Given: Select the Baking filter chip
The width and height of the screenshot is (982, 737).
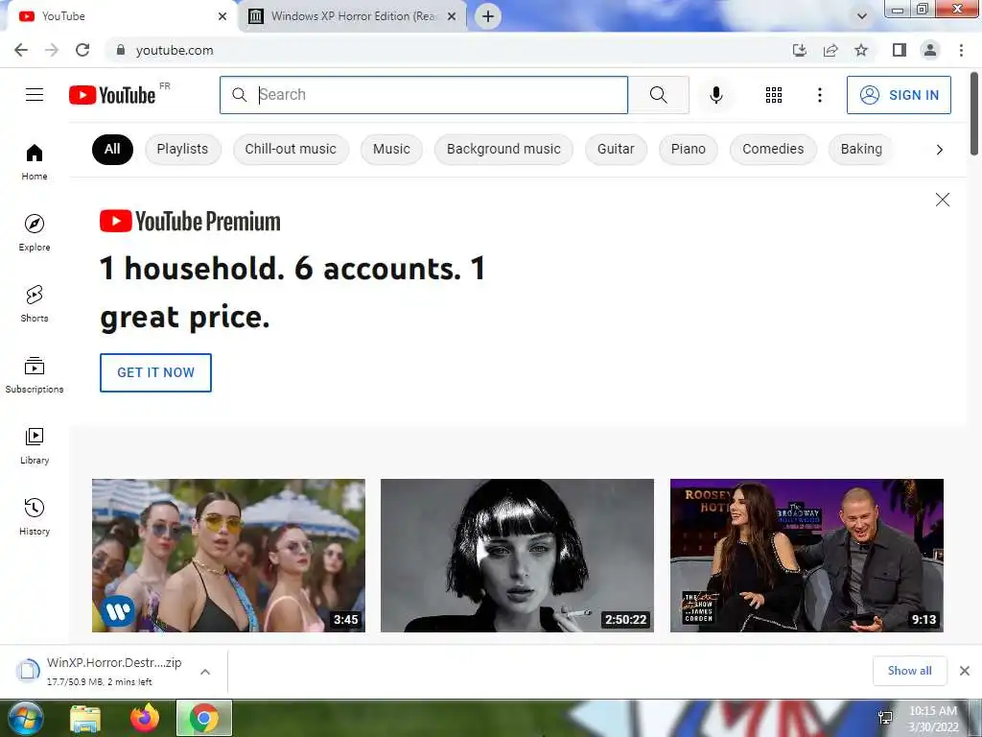Looking at the screenshot, I should tap(861, 149).
